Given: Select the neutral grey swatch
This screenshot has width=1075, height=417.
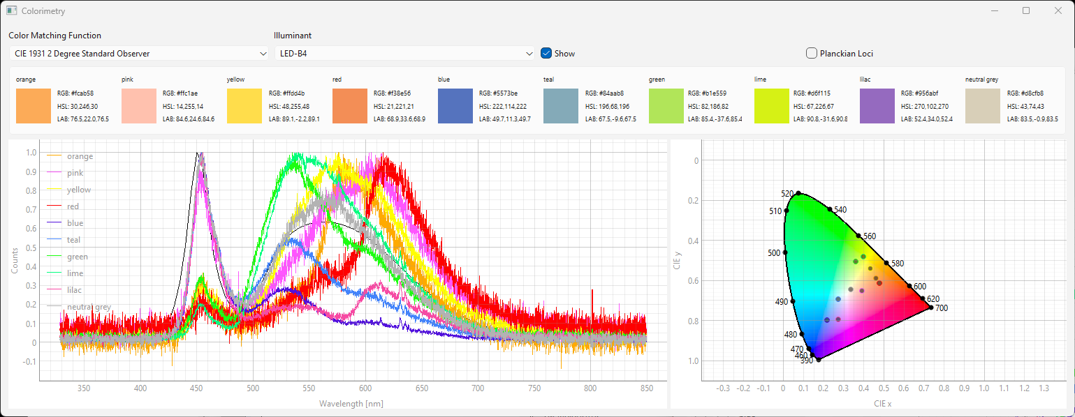Looking at the screenshot, I should [983, 106].
